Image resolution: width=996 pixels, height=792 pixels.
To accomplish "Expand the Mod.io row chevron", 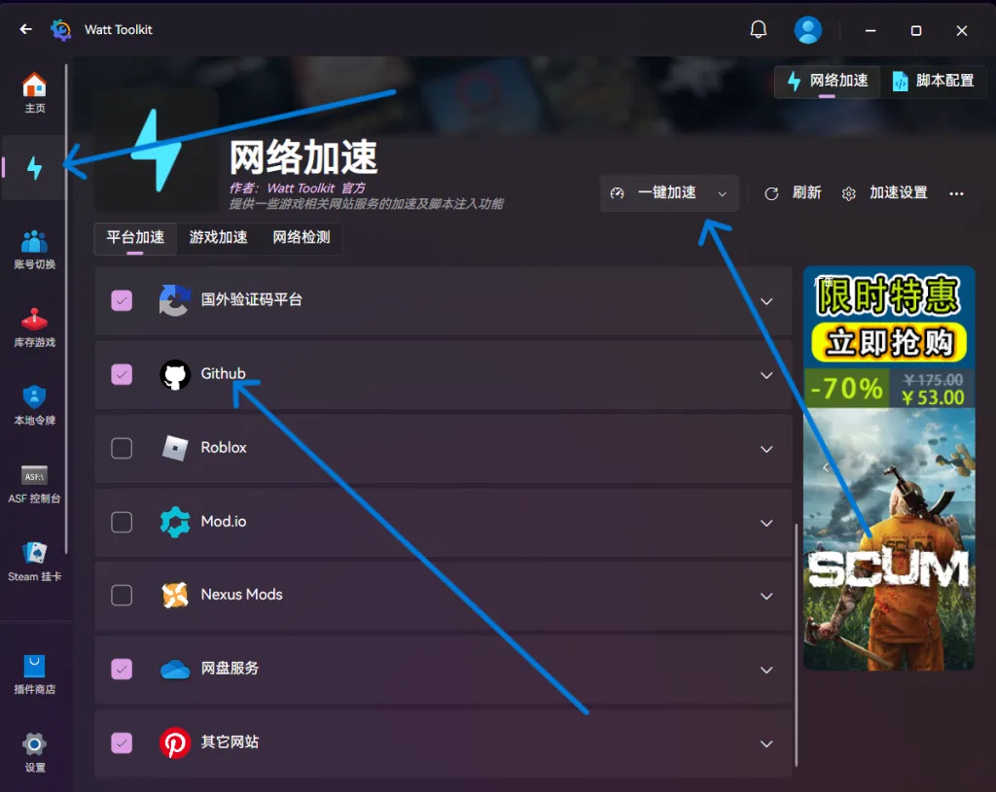I will 766,523.
